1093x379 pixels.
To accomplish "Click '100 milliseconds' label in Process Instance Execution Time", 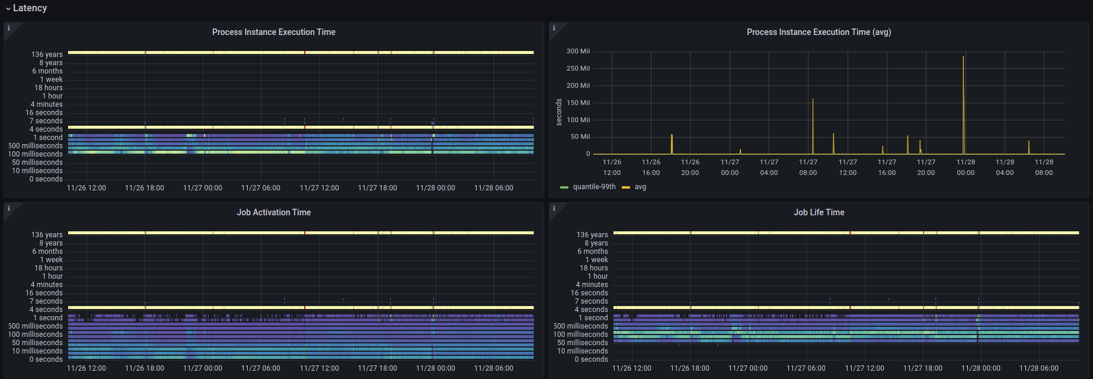I will click(35, 154).
